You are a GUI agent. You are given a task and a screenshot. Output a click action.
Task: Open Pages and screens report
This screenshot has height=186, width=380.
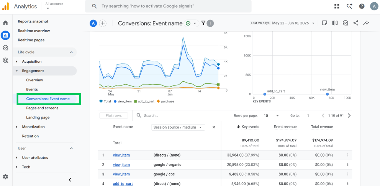point(42,108)
